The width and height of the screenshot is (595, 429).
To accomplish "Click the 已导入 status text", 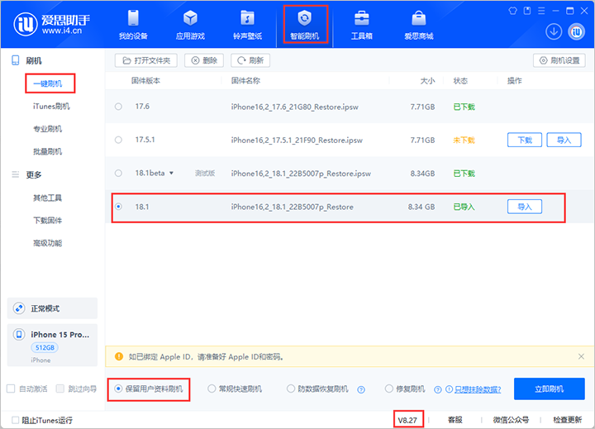I will (464, 207).
